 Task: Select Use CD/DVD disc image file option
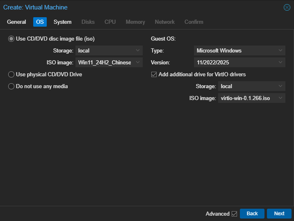click(11, 39)
